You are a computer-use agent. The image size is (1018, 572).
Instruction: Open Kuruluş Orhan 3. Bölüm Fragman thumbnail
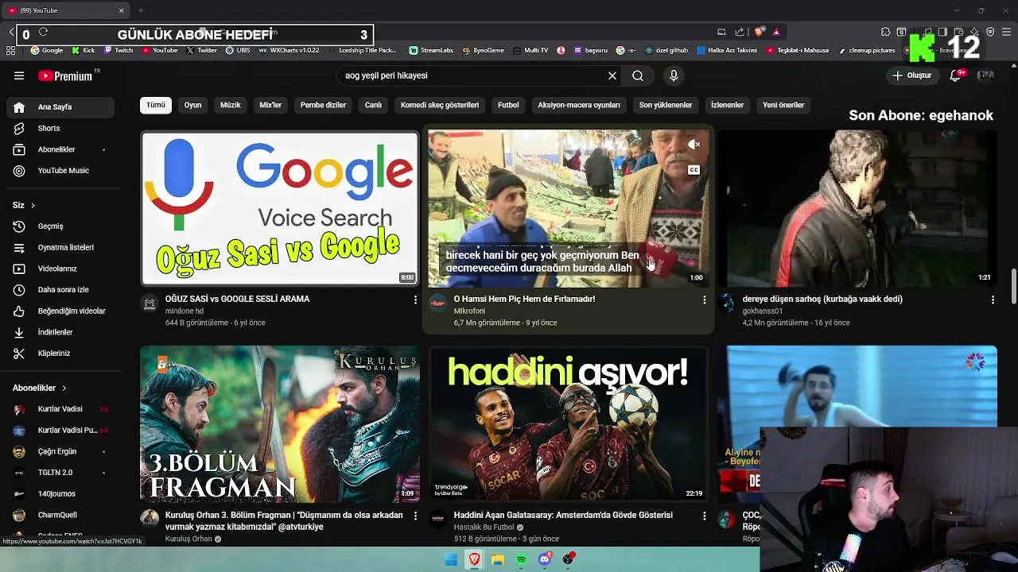point(280,423)
